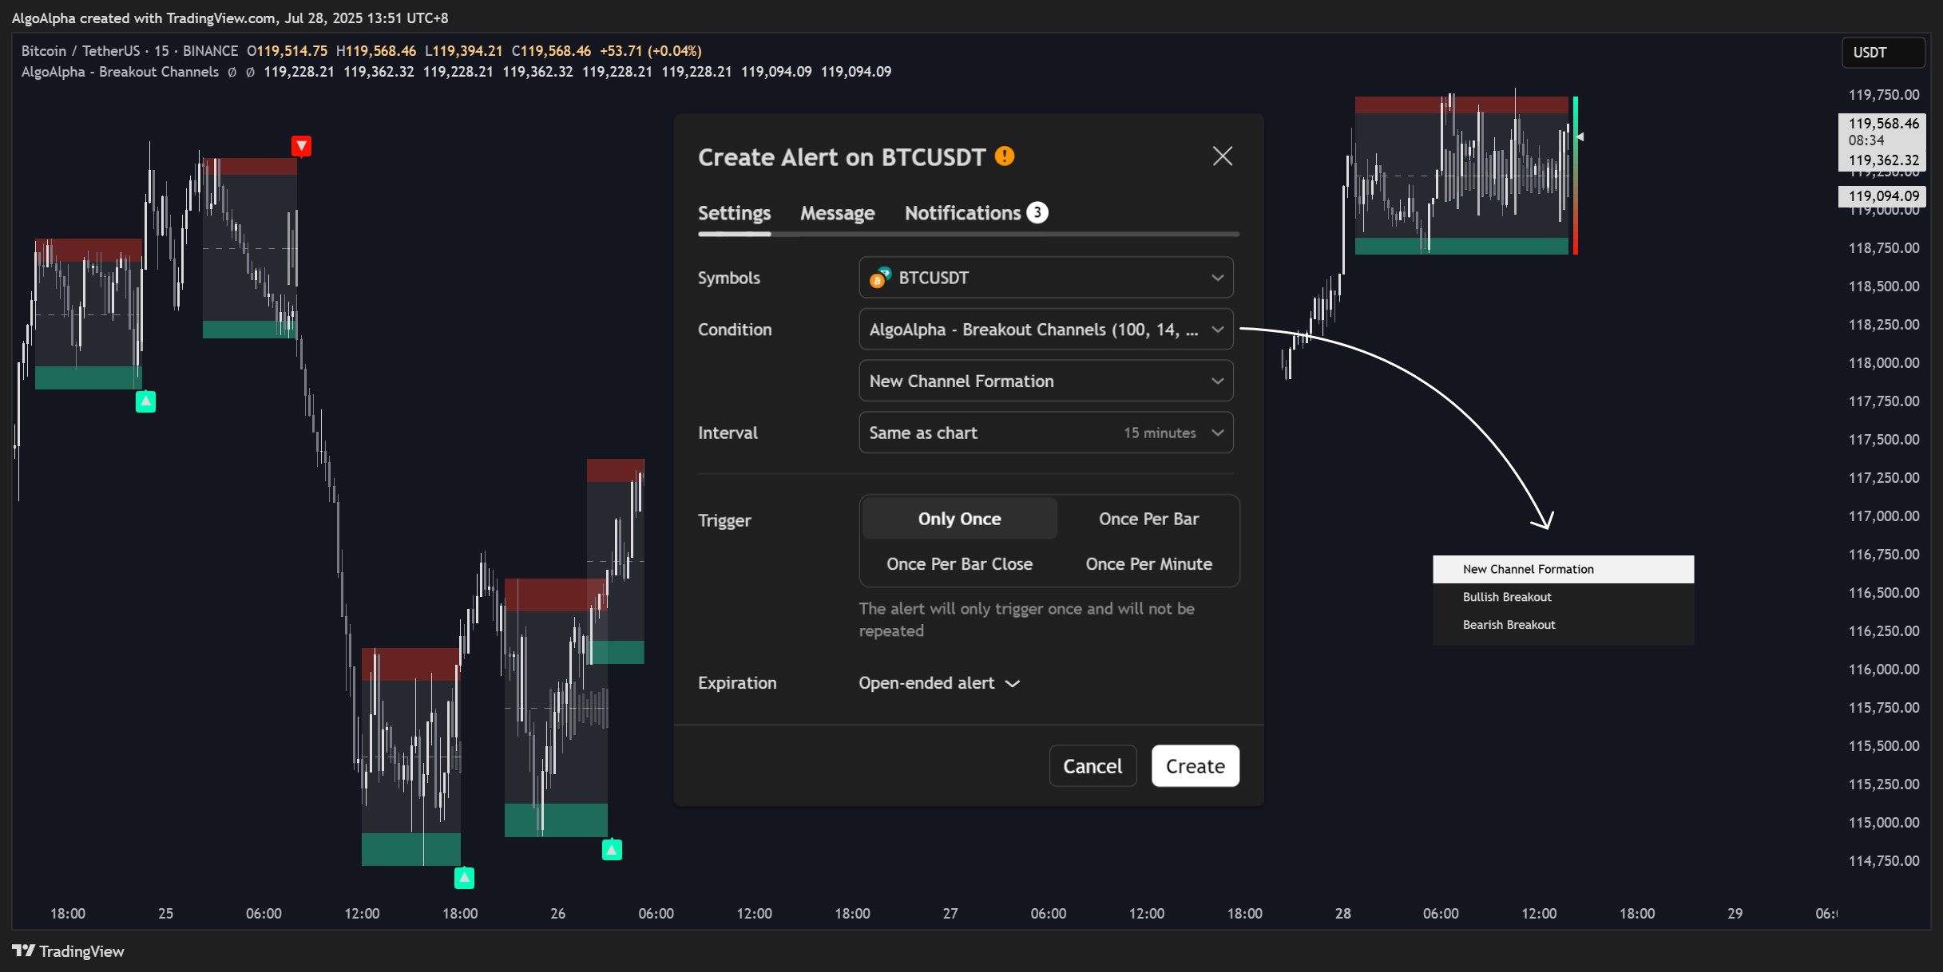The width and height of the screenshot is (1943, 972).
Task: Click the Cancel button
Action: point(1092,766)
